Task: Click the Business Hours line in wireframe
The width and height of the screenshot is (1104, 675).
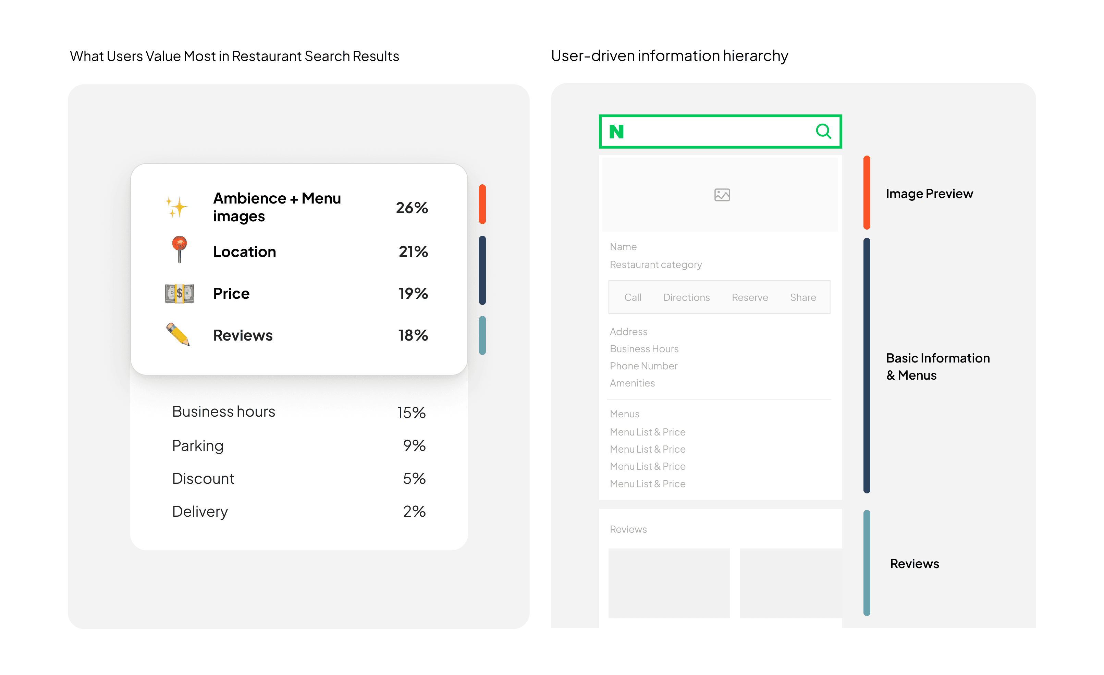Action: point(644,349)
